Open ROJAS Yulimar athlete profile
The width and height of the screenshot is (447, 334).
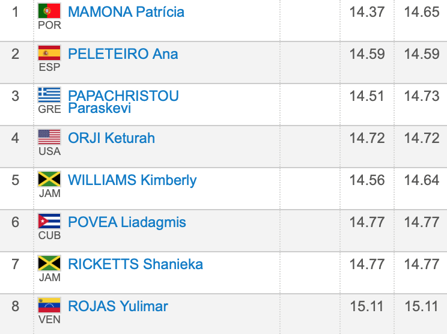coord(118,306)
